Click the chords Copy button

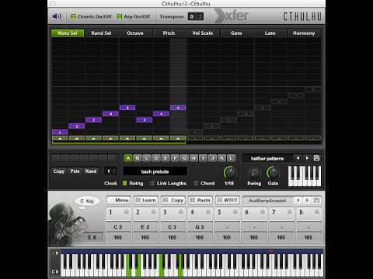tap(173, 200)
